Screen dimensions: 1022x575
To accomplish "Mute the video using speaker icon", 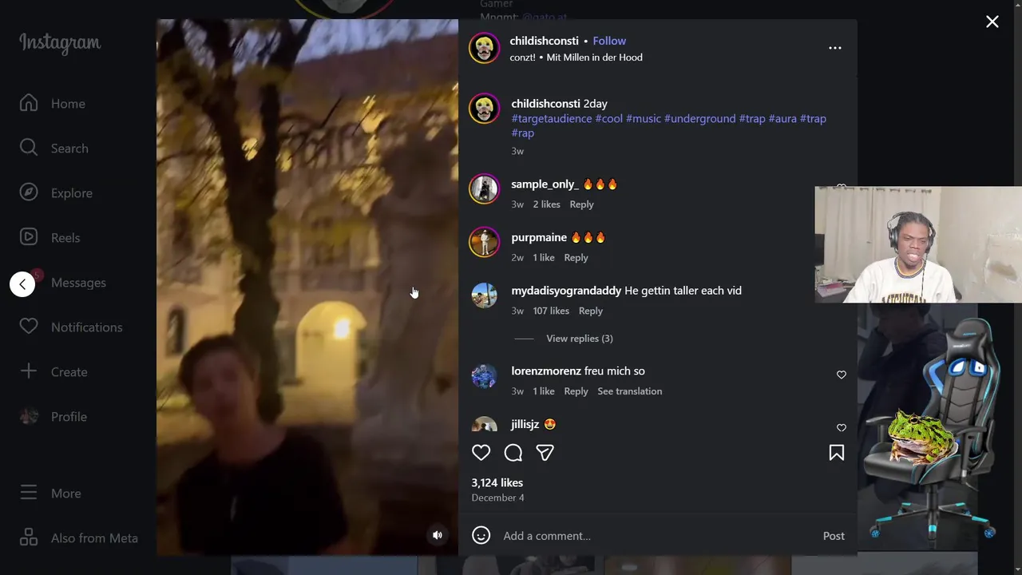I will [x=438, y=535].
